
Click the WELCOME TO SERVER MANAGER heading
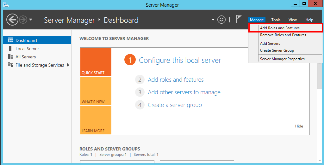pos(114,38)
